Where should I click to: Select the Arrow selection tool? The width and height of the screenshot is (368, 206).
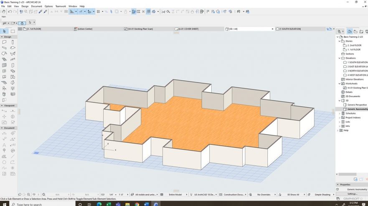4,31
